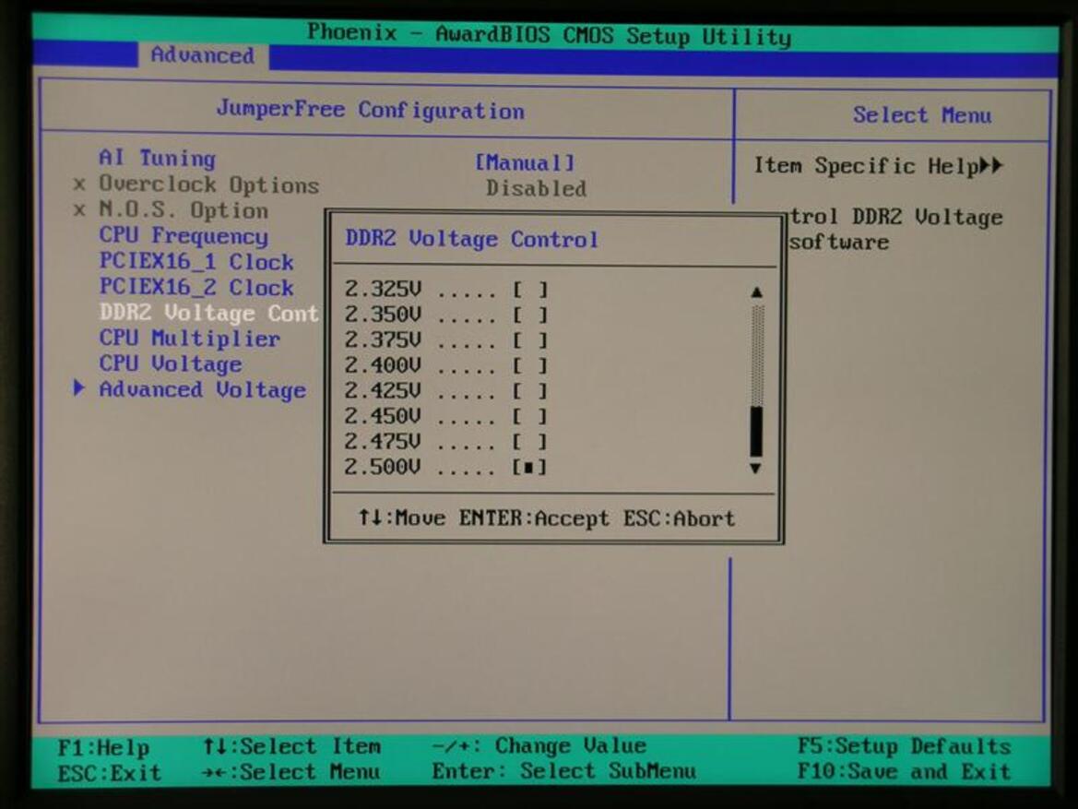Switch to the Advanced tab
1078x809 pixels.
click(x=202, y=55)
